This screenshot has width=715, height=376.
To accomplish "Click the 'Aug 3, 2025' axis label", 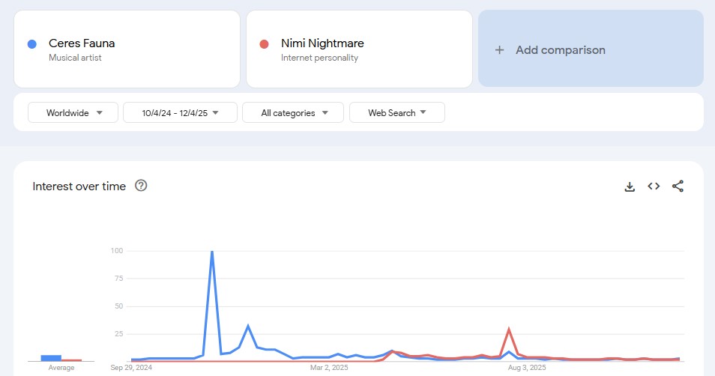I will (527, 367).
